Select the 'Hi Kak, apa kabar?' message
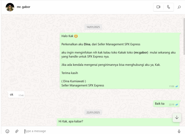 point(118,122)
